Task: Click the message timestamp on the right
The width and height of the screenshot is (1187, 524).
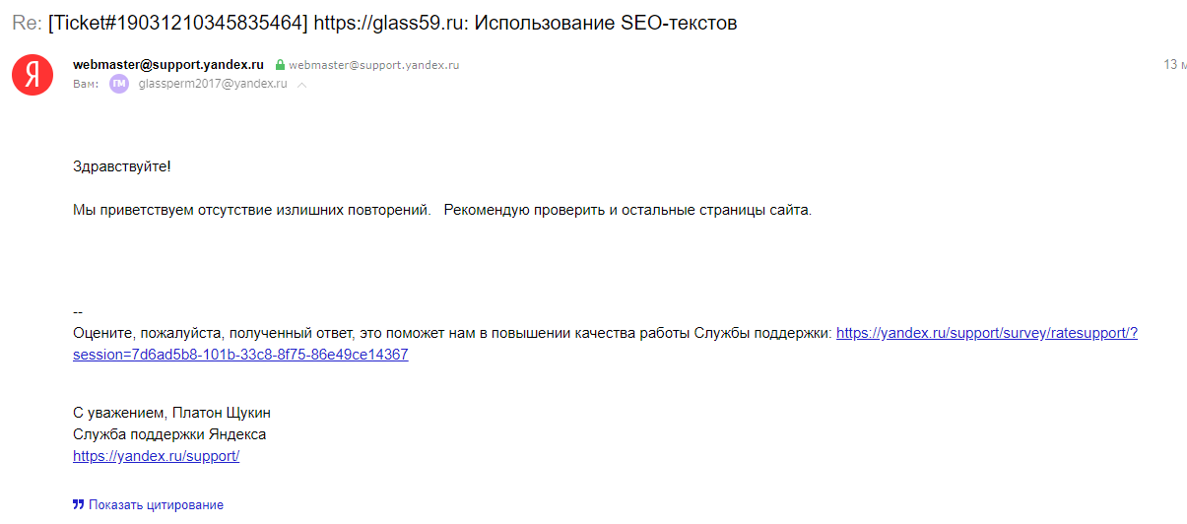Action: (1174, 64)
